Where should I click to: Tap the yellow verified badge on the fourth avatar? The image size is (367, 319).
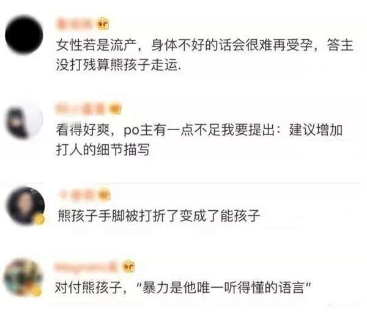pos(37,291)
